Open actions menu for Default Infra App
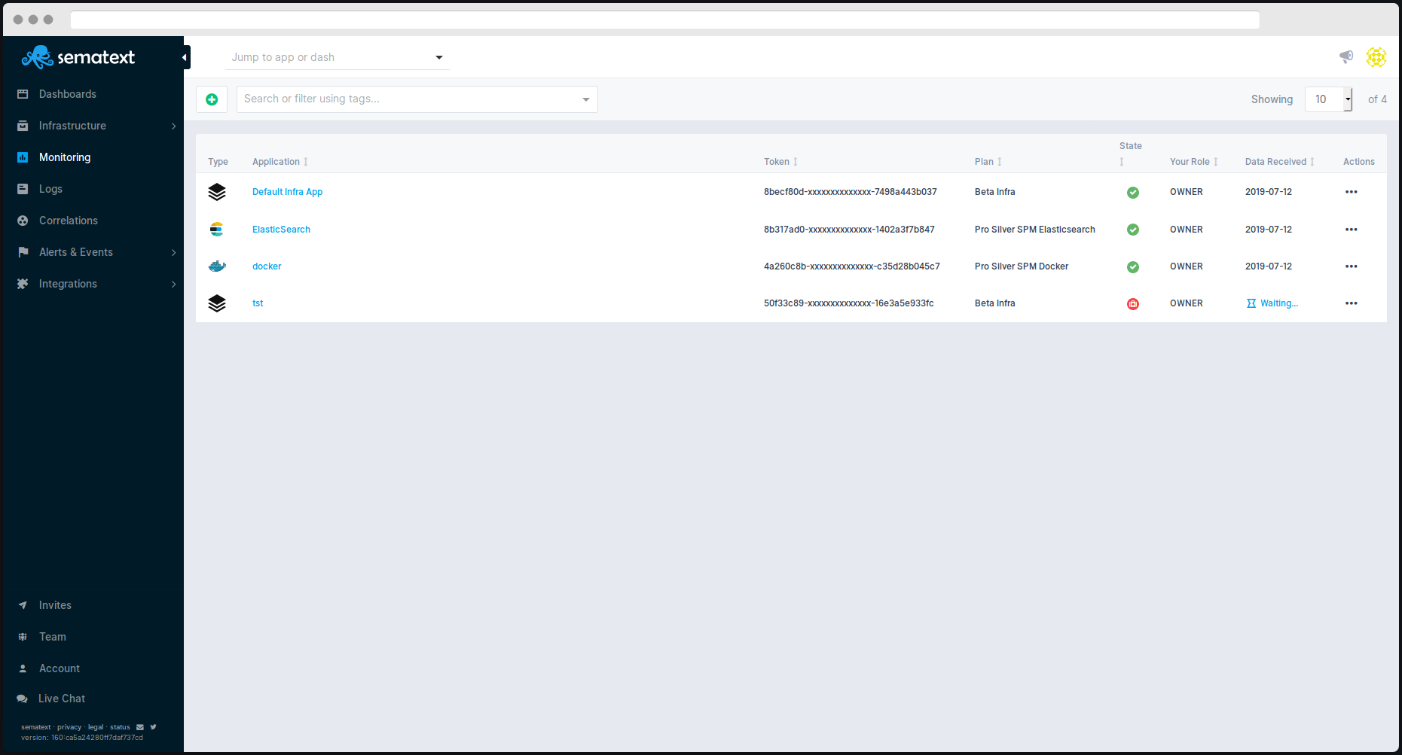 point(1351,192)
